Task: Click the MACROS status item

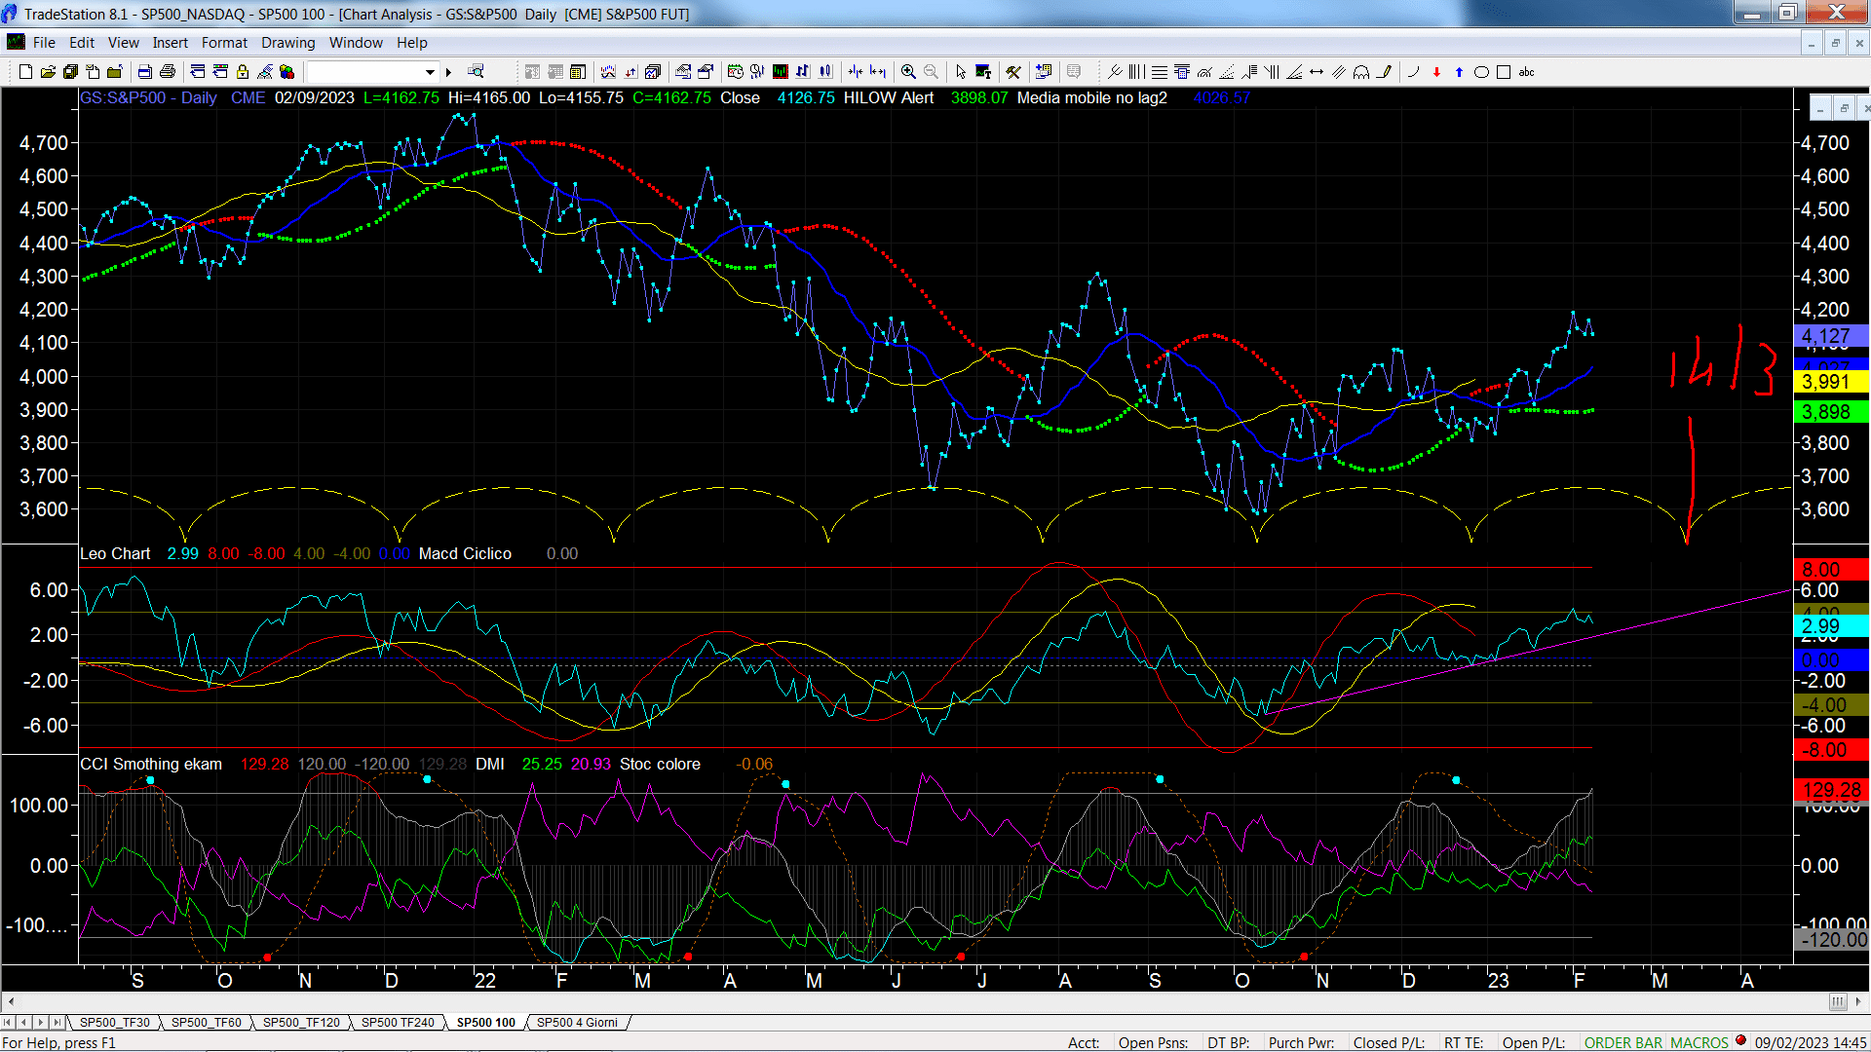Action: (x=1699, y=1042)
